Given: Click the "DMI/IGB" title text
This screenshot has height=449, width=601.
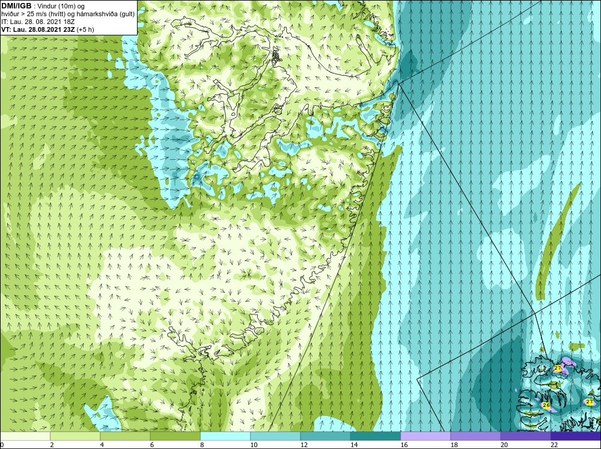Looking at the screenshot, I should click(16, 6).
